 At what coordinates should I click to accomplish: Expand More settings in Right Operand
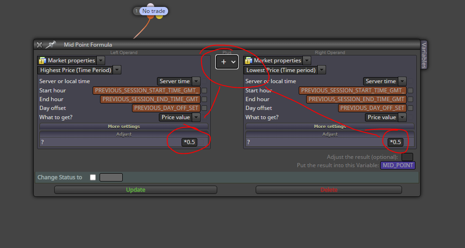[330, 126]
